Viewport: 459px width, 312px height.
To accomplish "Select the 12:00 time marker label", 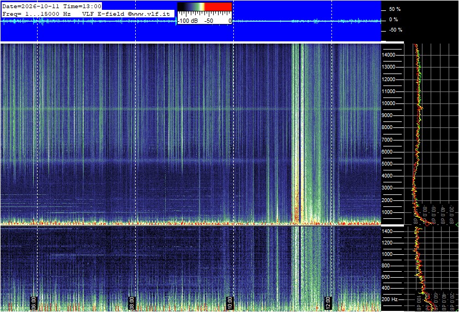I will pos(328,303).
